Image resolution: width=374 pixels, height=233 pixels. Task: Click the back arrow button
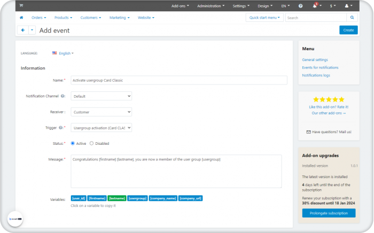(23, 30)
